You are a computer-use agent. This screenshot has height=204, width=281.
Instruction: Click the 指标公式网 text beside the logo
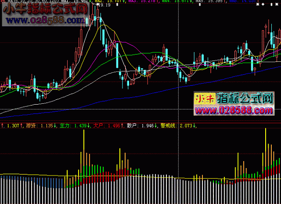click(246, 99)
